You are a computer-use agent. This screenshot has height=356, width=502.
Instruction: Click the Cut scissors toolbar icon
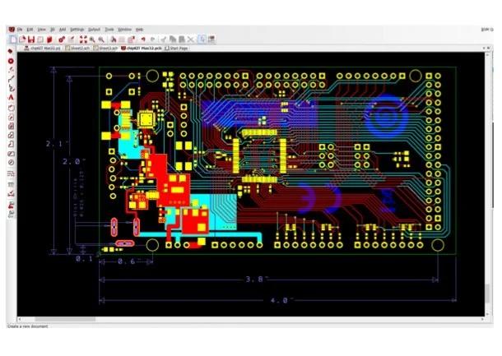(x=164, y=39)
